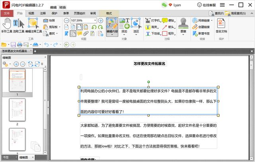Click the Advanced Find (高级查找) button
Screen dimensions: 255x162
(x=240, y=13)
